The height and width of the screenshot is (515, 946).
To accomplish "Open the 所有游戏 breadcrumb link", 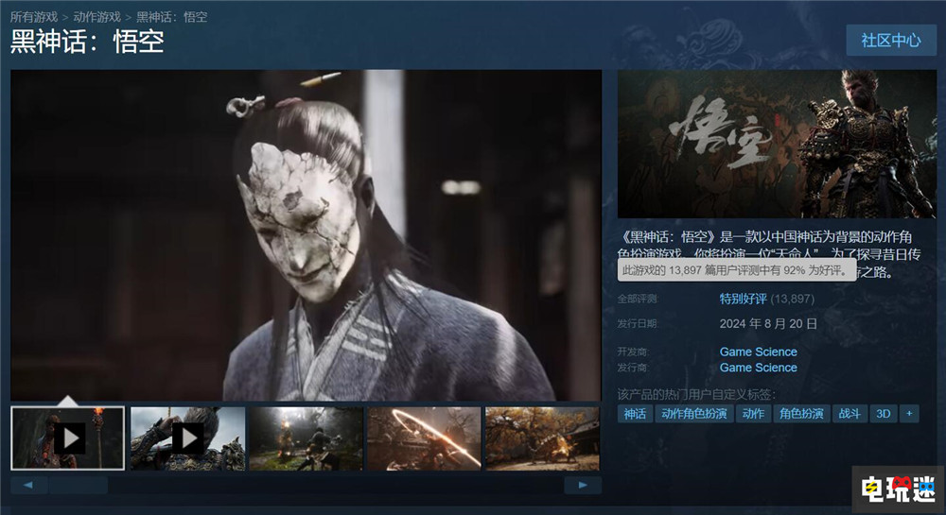I will click(x=34, y=17).
